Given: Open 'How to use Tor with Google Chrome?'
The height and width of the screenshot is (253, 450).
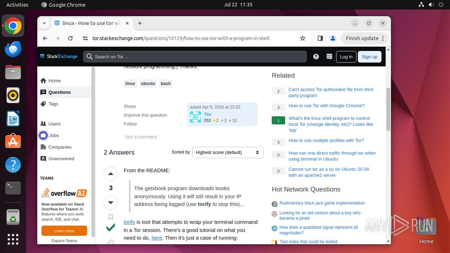Looking at the screenshot, I should [x=327, y=105].
